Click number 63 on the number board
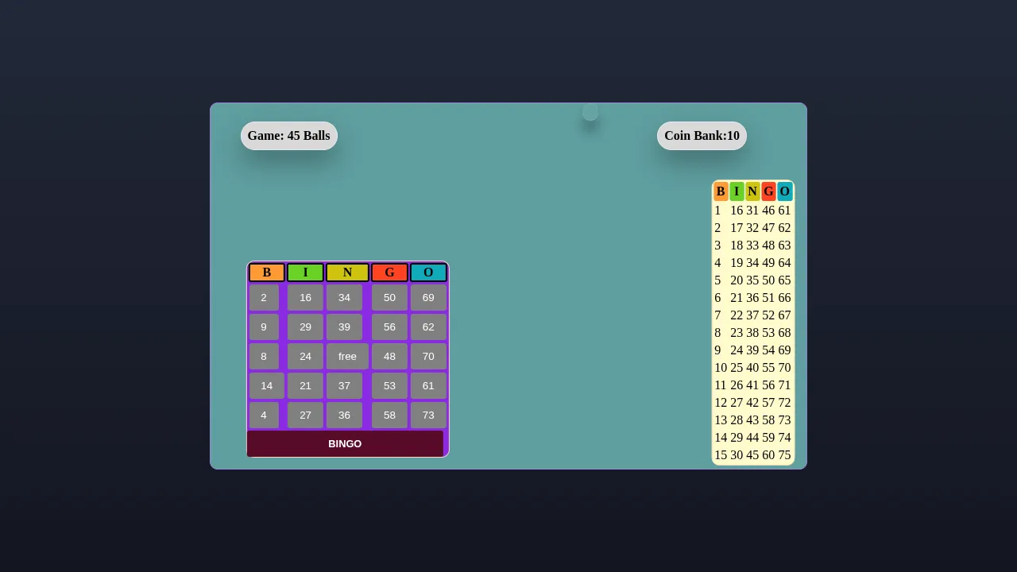 785,245
